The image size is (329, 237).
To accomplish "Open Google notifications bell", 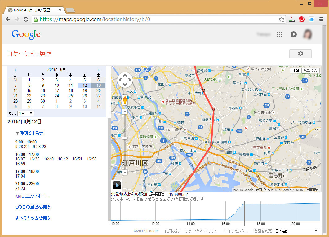I will [294, 34].
